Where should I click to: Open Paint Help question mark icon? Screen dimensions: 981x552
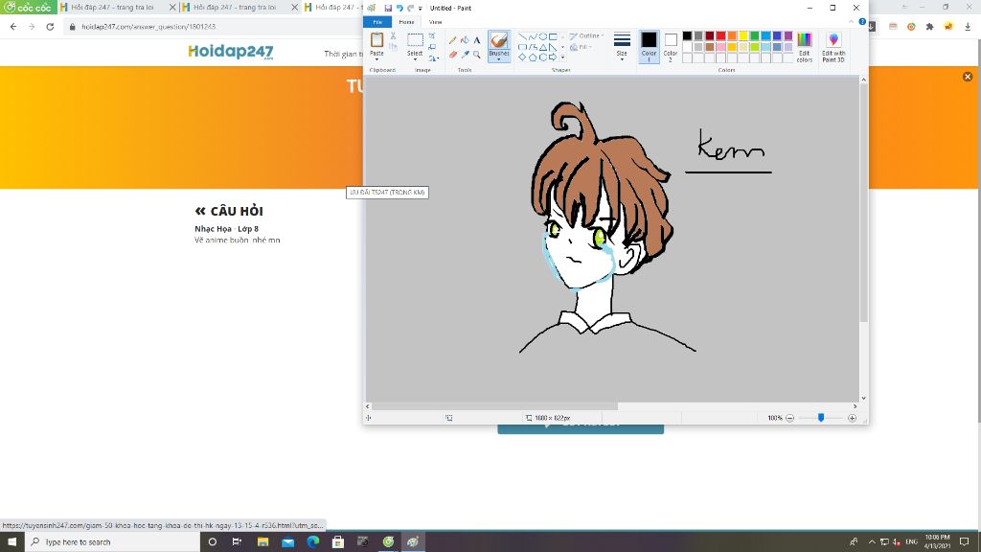coord(862,22)
